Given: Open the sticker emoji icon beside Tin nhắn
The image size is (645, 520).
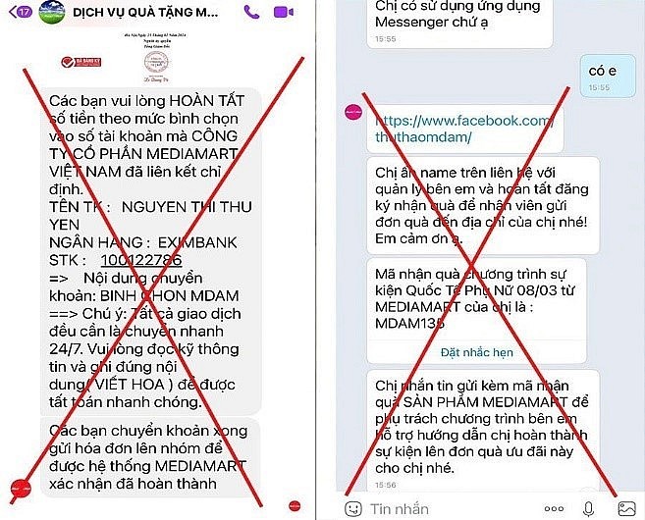Looking at the screenshot, I should (353, 509).
